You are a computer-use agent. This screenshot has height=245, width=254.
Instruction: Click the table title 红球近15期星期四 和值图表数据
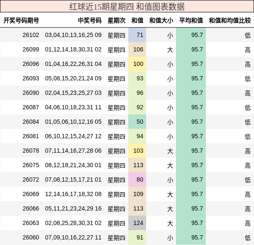pos(127,7)
